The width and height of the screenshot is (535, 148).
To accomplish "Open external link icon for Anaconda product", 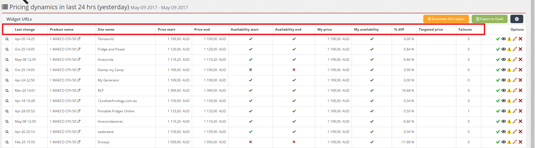I will 79,59.
